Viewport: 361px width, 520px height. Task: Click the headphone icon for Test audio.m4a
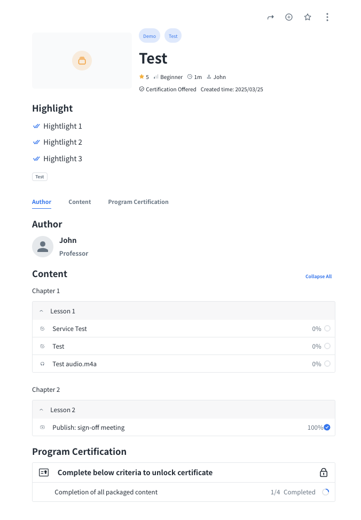point(43,364)
